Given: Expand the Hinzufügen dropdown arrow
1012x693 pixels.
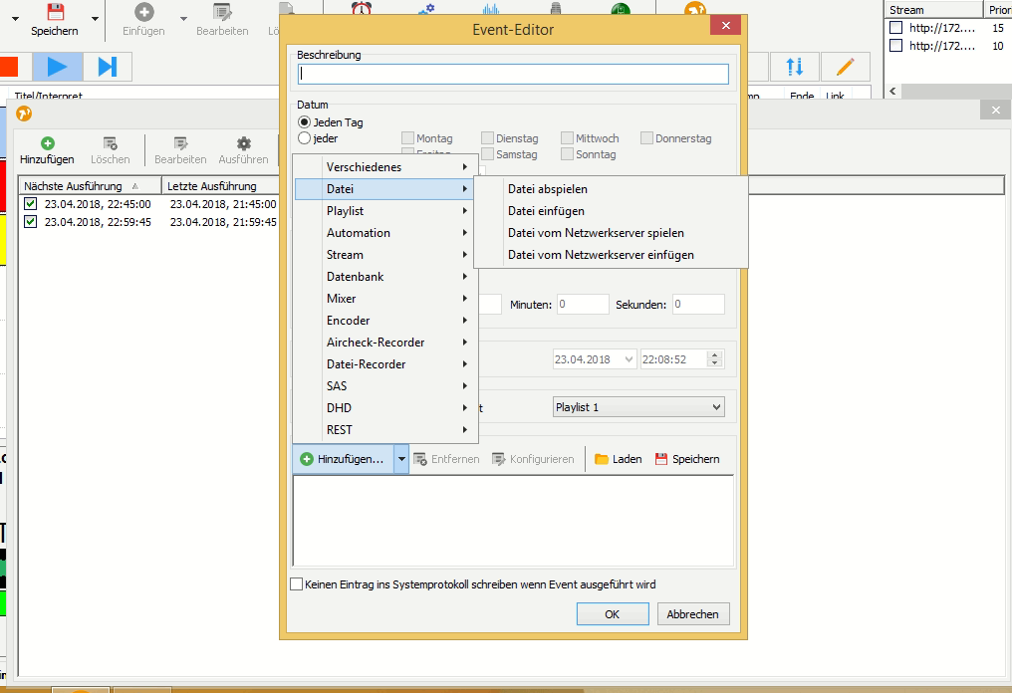Looking at the screenshot, I should [400, 459].
